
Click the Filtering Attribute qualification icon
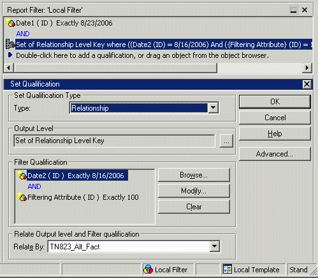tap(22, 197)
